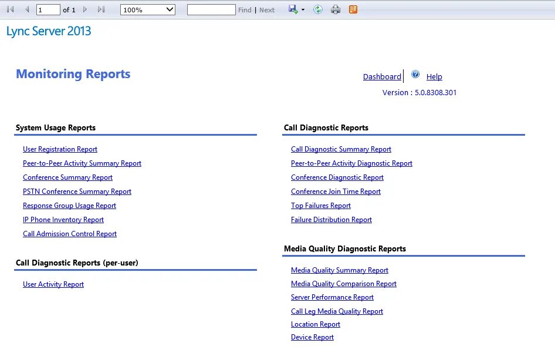Open Conference Diagnostic Report
Image resolution: width=555 pixels, height=356 pixels.
[x=337, y=177]
